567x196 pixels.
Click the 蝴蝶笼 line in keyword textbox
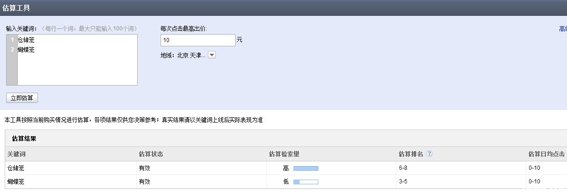tap(26, 50)
